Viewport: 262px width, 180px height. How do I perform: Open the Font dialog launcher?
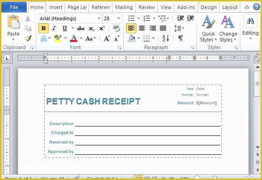tap(119, 48)
